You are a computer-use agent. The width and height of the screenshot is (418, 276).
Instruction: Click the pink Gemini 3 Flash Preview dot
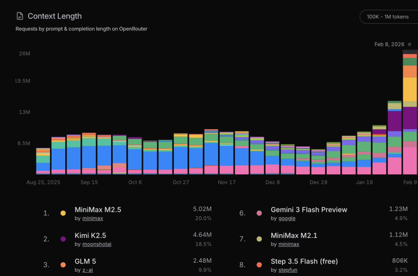tap(259, 213)
